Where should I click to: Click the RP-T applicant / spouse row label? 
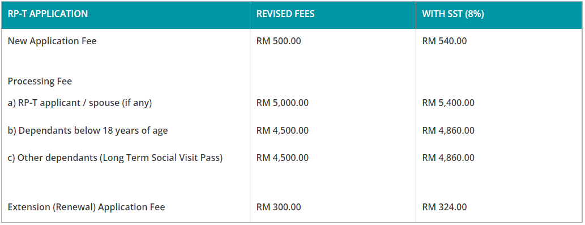click(80, 103)
